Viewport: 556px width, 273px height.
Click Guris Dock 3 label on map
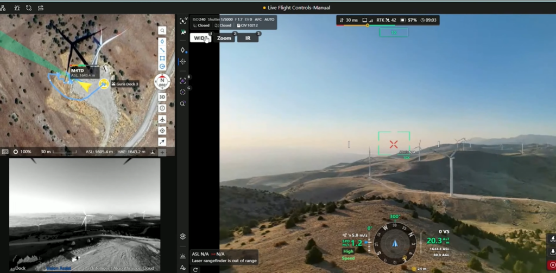click(x=127, y=84)
